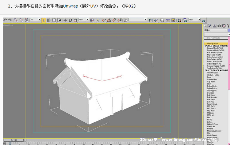Choose the Lattice modifier

point(210,122)
